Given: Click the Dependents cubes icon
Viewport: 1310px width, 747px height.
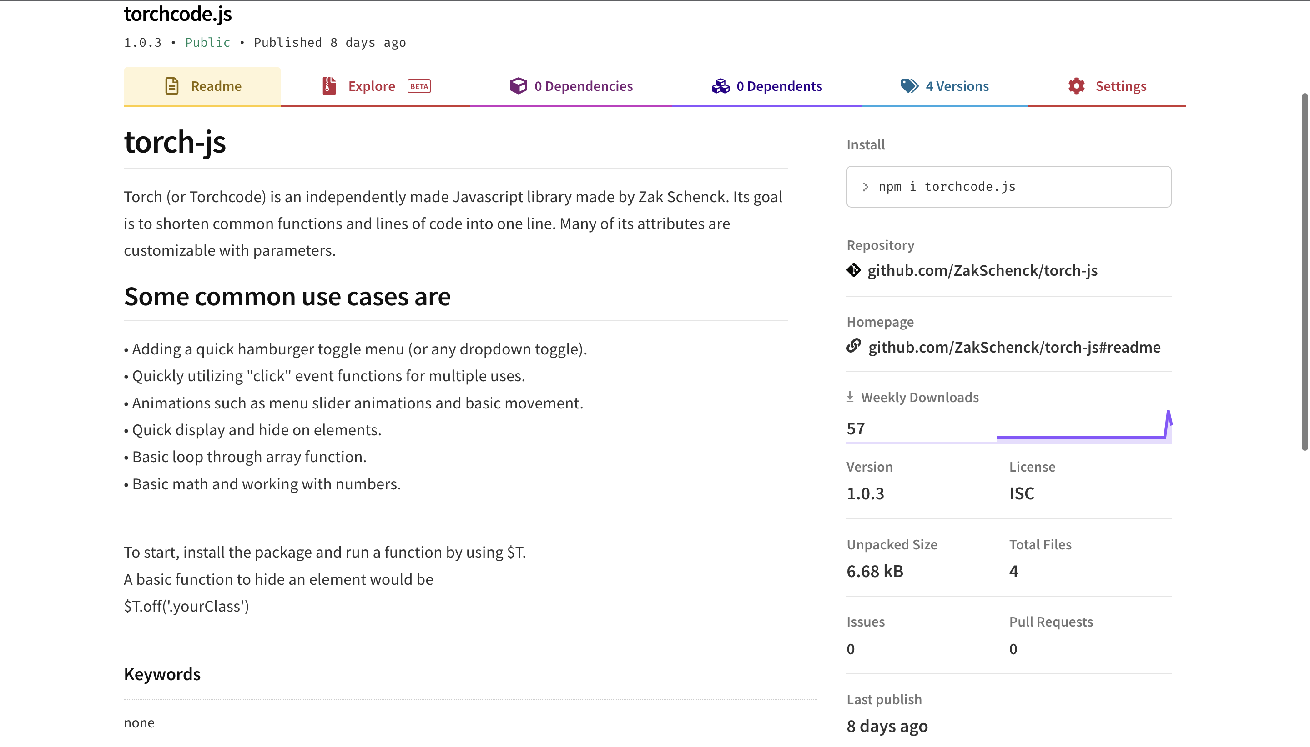Looking at the screenshot, I should click(720, 86).
